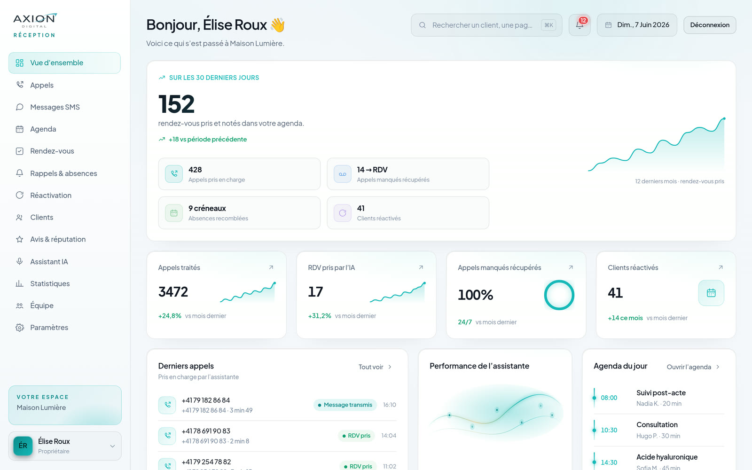
Task: Focus the Rechercher un client search field
Action: (x=486, y=25)
